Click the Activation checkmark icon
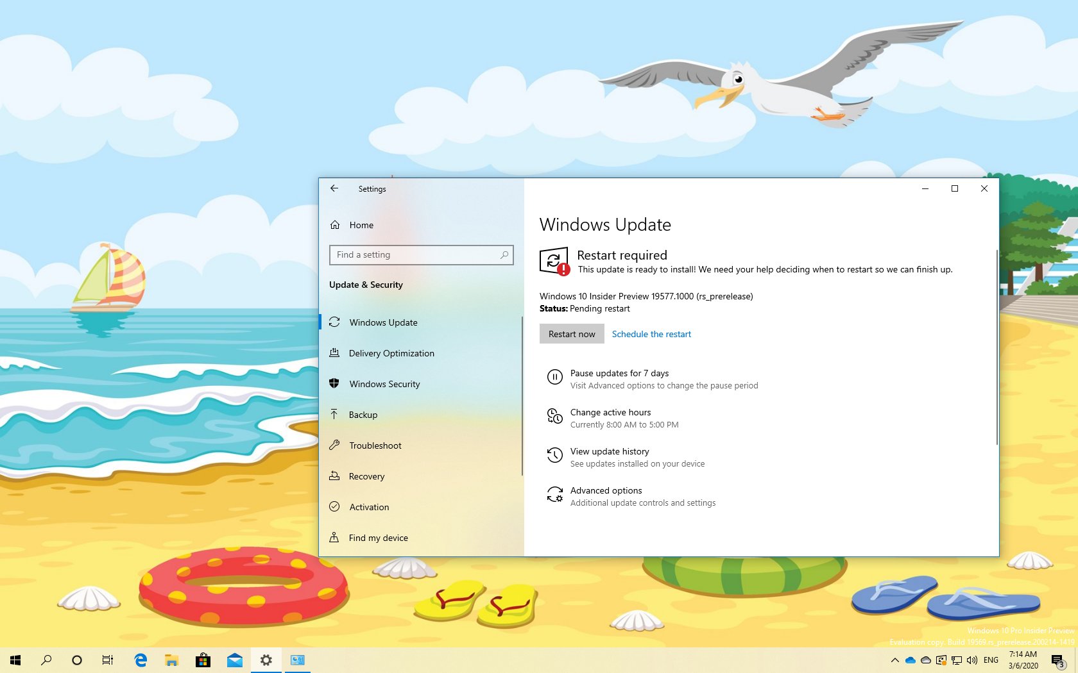The height and width of the screenshot is (673, 1078). click(x=334, y=507)
